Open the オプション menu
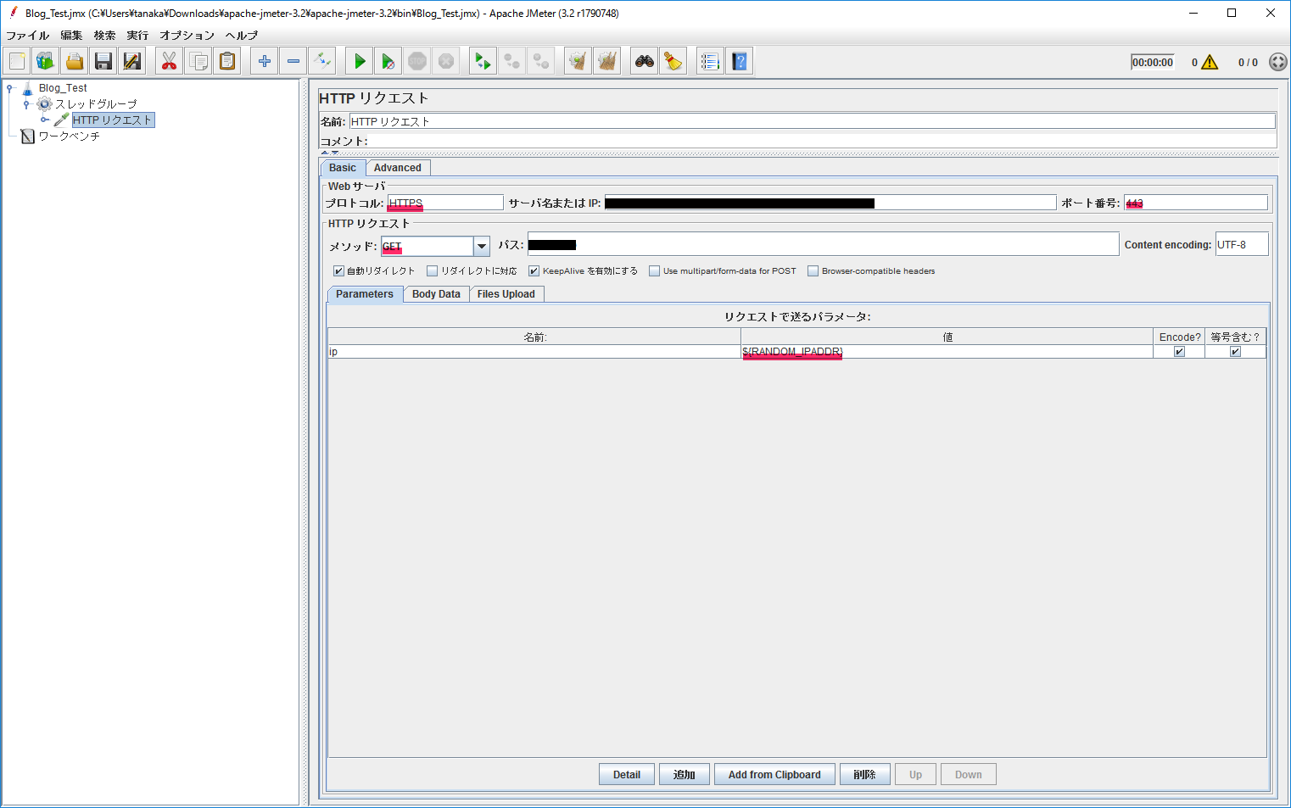 pos(187,36)
